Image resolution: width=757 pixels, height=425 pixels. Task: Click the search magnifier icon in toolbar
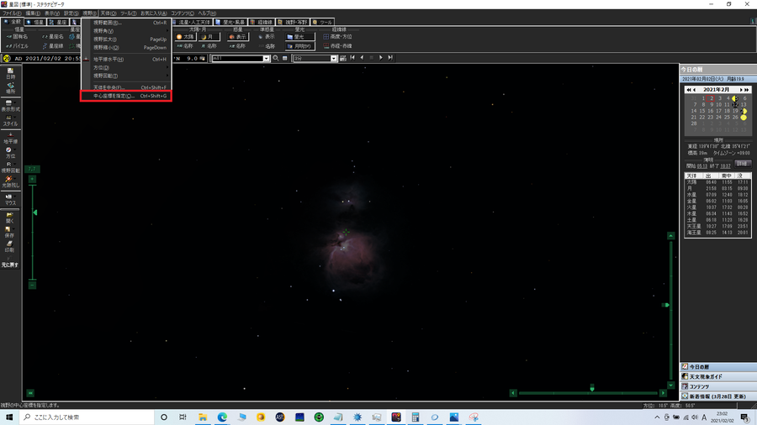click(276, 58)
